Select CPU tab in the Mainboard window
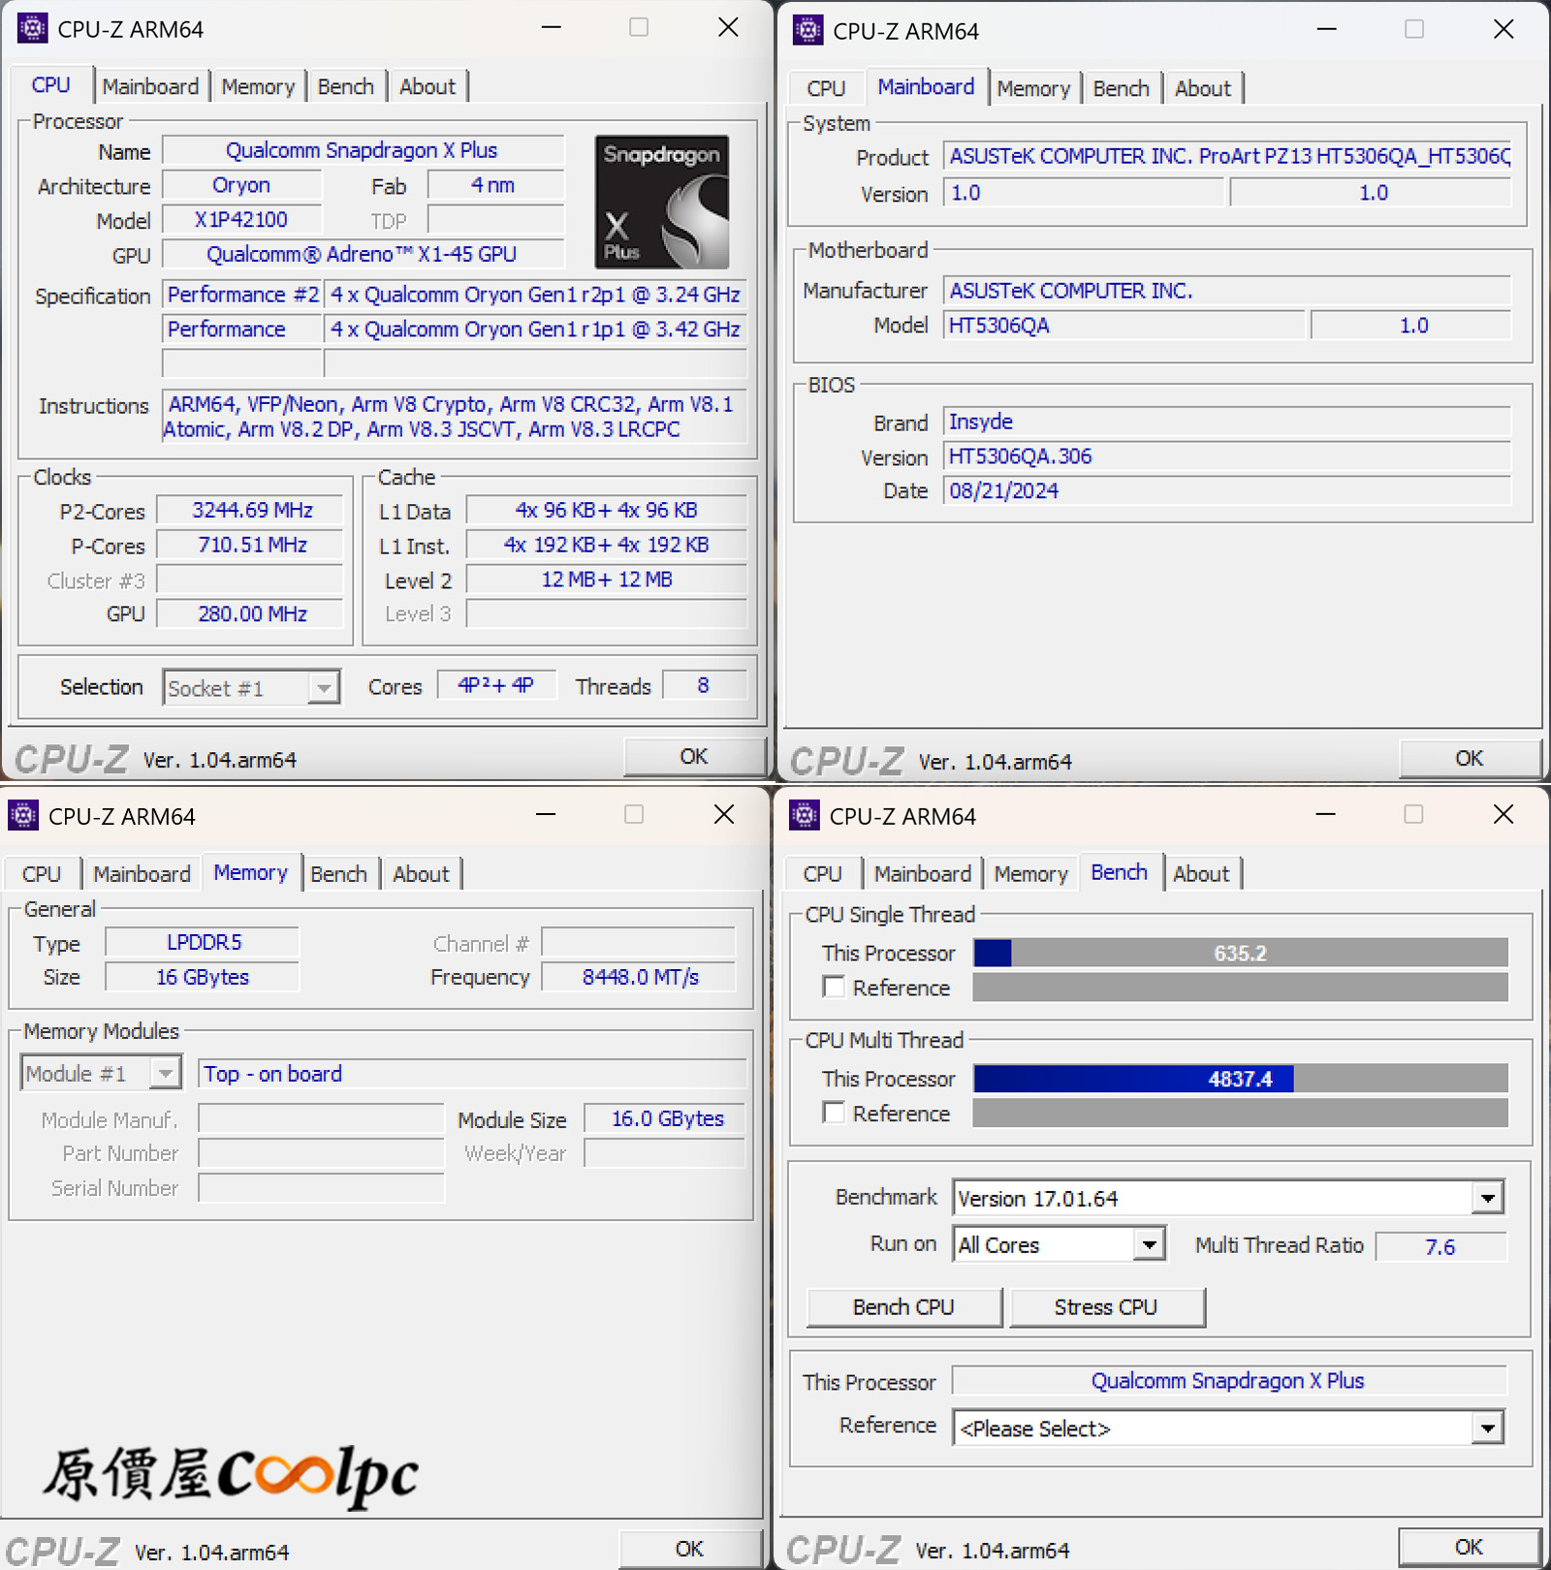Viewport: 1551px width, 1570px height. point(826,88)
